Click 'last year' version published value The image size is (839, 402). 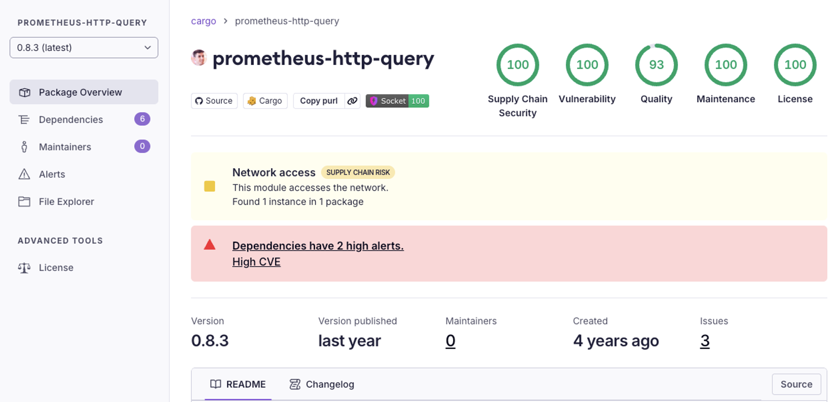pos(350,341)
